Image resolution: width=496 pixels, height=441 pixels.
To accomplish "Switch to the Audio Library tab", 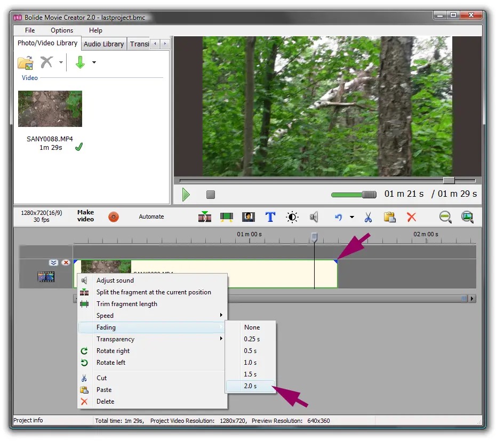I will (103, 44).
